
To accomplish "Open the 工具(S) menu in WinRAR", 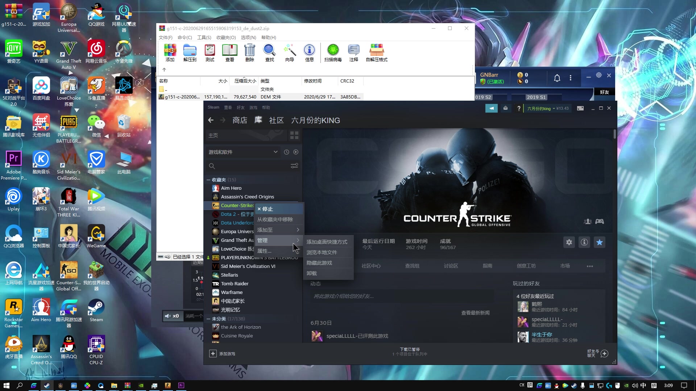I will [x=204, y=38].
